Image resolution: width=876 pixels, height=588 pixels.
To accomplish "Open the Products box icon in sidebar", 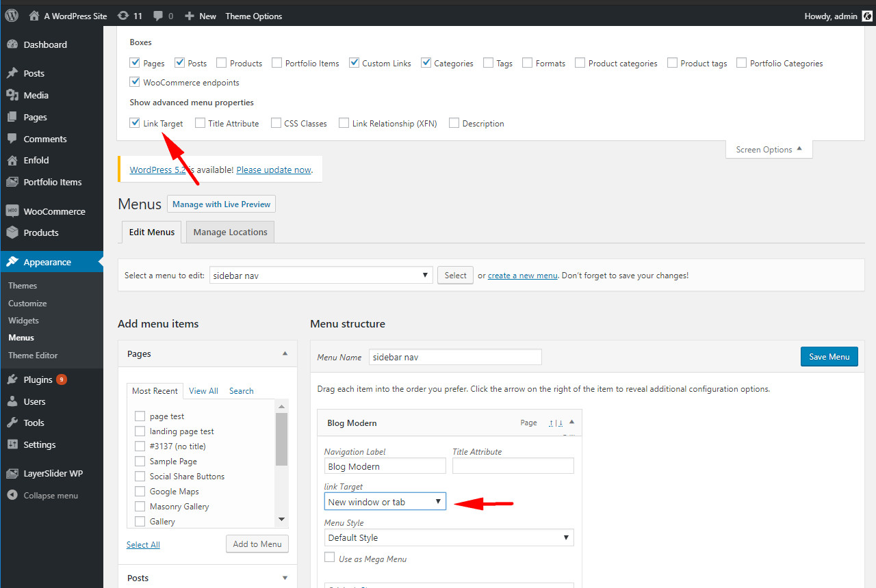I will click(12, 232).
